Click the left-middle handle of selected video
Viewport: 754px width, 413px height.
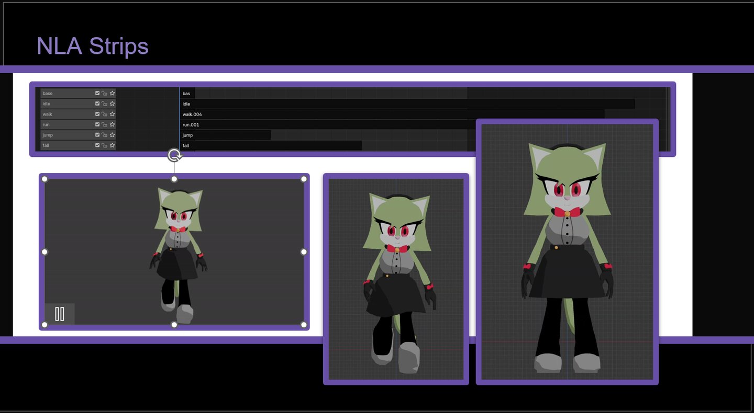click(45, 252)
